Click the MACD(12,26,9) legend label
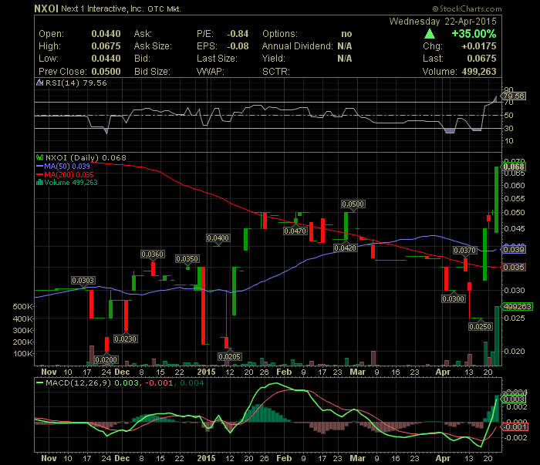 coord(78,383)
